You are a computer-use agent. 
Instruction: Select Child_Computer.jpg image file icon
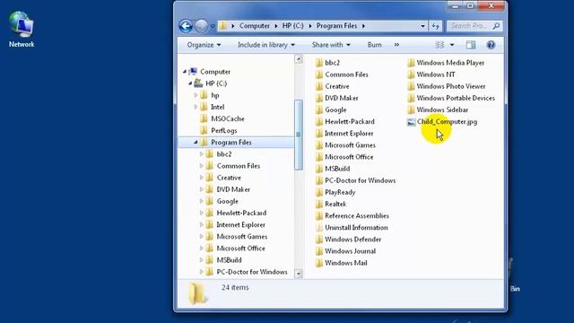click(x=411, y=122)
